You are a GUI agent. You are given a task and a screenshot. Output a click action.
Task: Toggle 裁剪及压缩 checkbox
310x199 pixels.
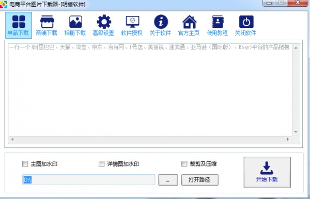click(184, 164)
